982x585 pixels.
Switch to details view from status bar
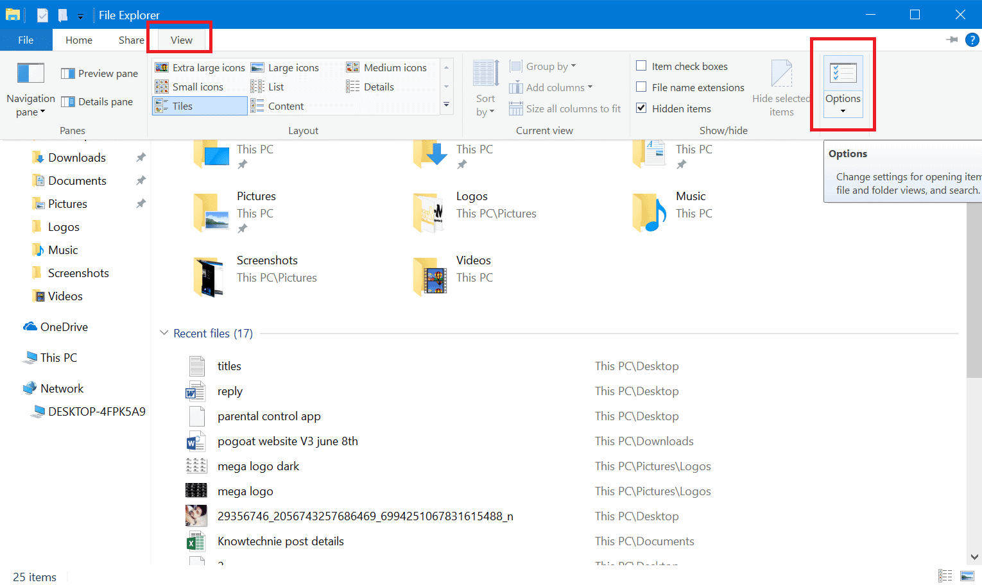coord(945,575)
